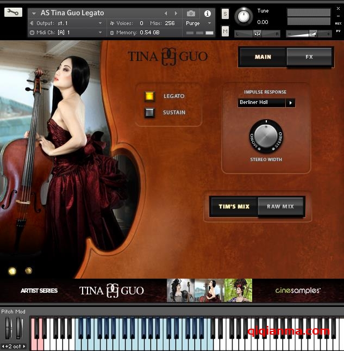Toggle the AUX sends view
Viewport: 344px width, 351px height.
point(338,23)
